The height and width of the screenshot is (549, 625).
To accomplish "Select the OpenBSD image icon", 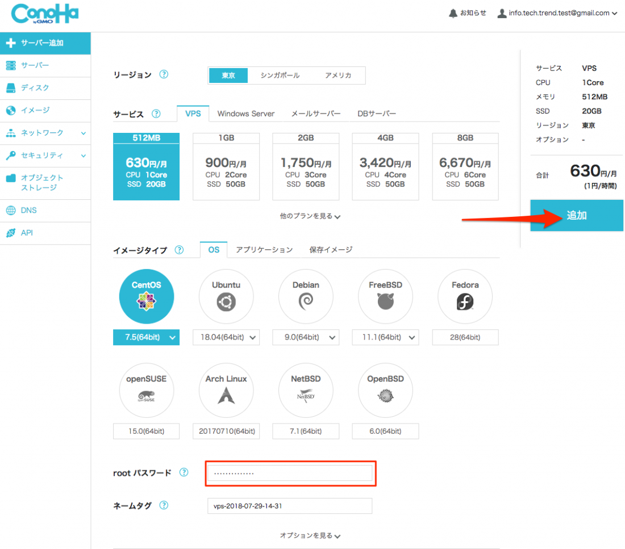I will 385,390.
